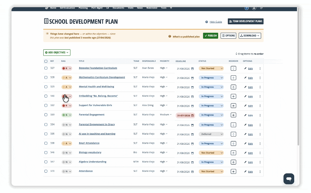Click the site logo icon beside Home
This screenshot has width=311, height=193.
click(47, 8)
